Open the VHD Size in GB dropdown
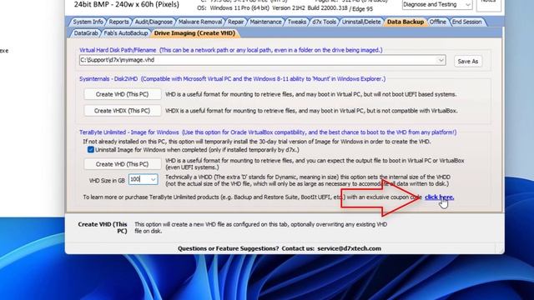 tap(153, 179)
